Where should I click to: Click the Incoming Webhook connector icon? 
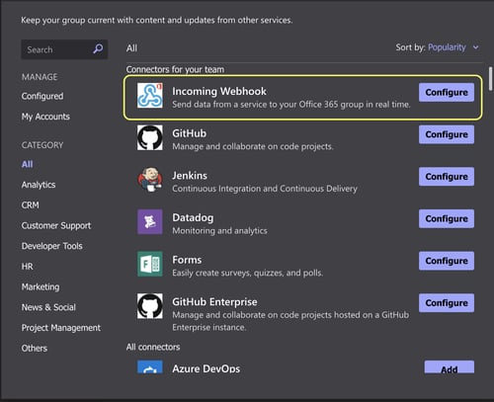coord(150,96)
